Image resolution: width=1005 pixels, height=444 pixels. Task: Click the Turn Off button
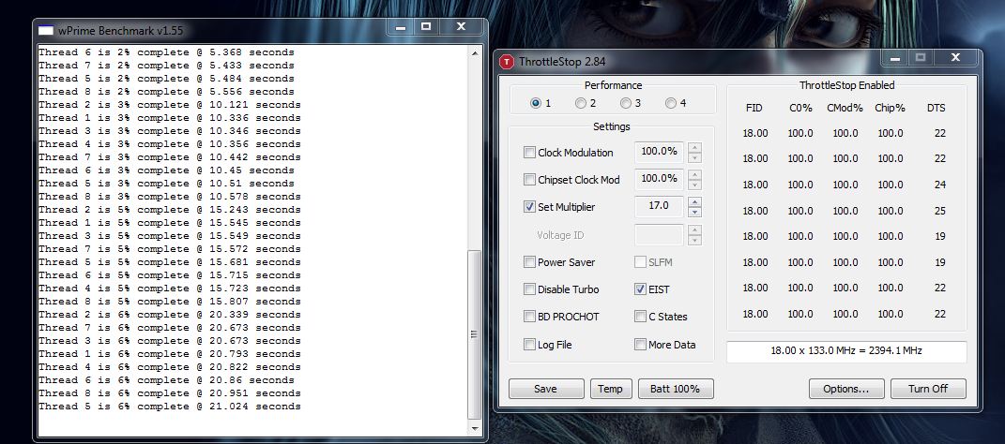[x=928, y=389]
